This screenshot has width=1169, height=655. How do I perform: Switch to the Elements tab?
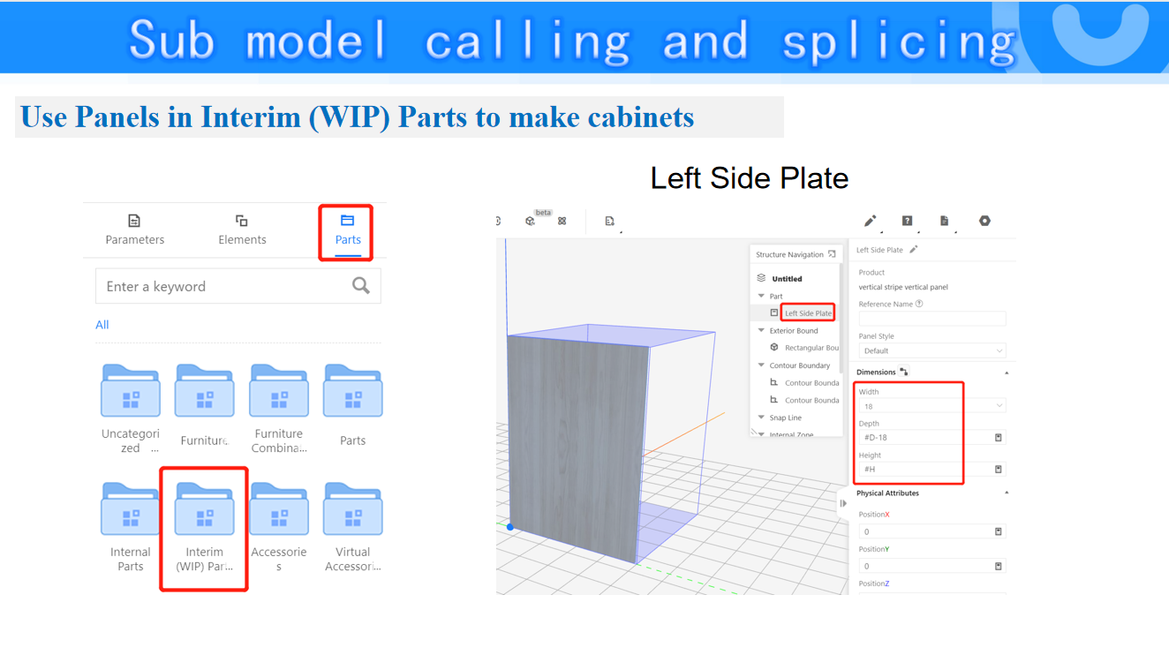click(242, 230)
